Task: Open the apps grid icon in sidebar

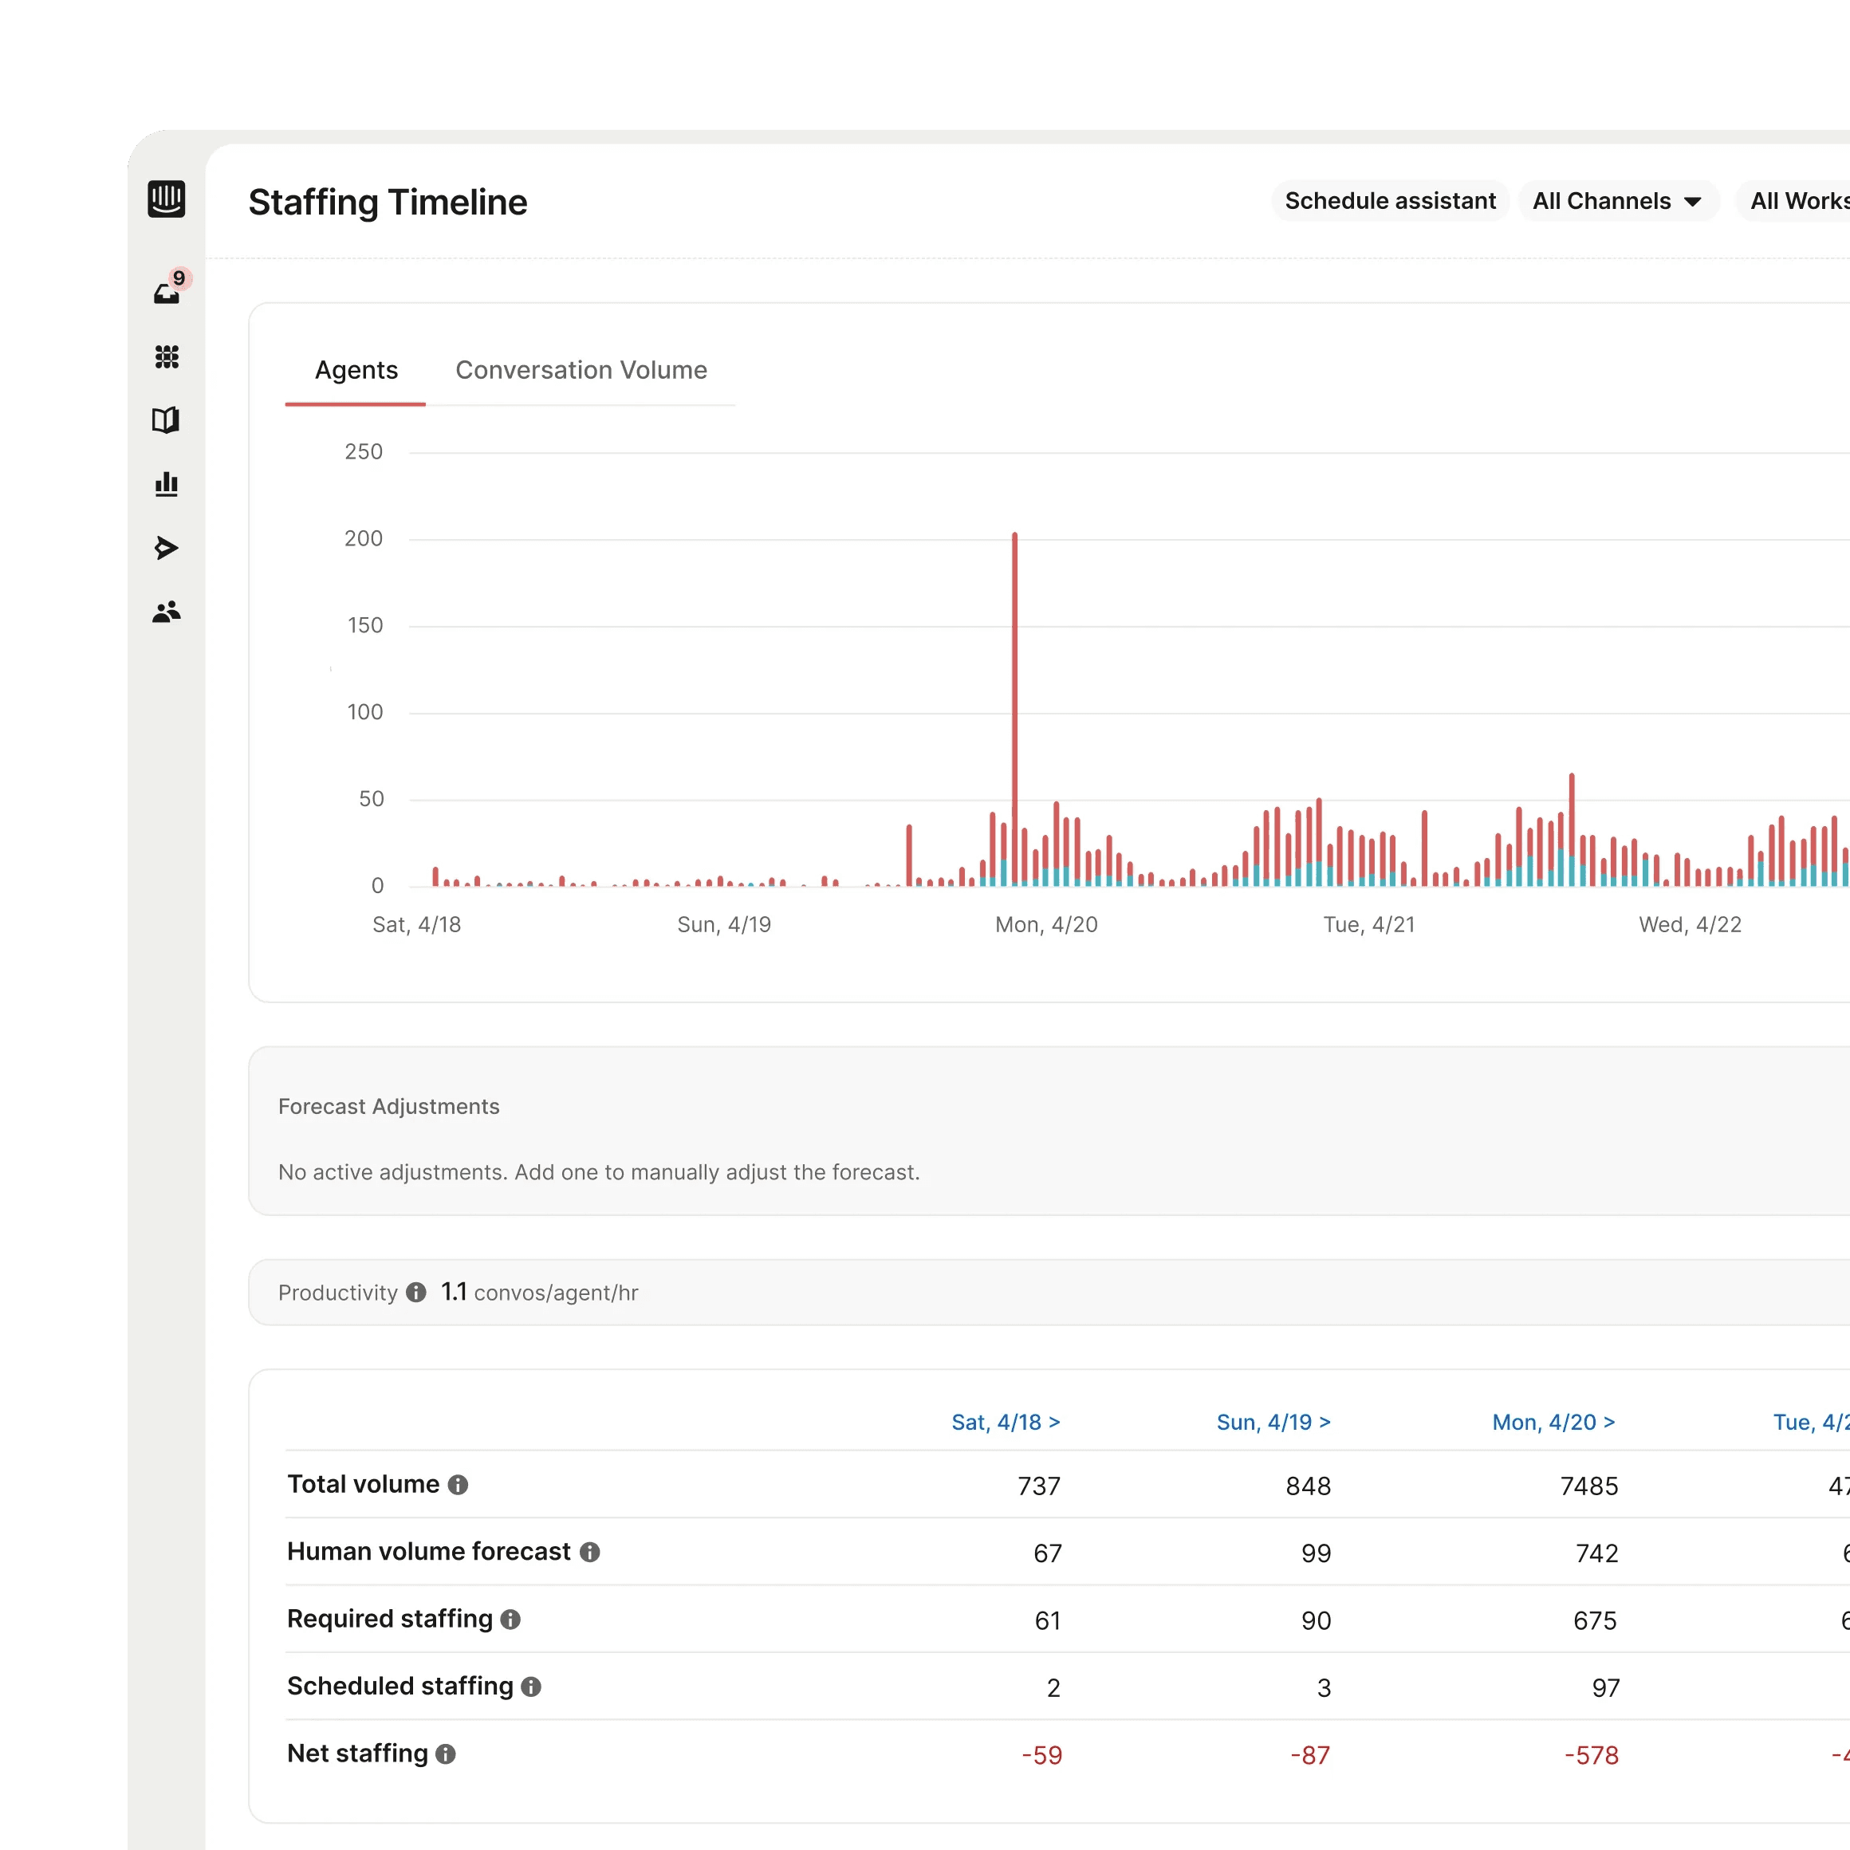Action: coord(167,357)
